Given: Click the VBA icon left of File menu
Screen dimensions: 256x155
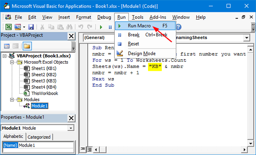Looking at the screenshot, I should 8,17.
